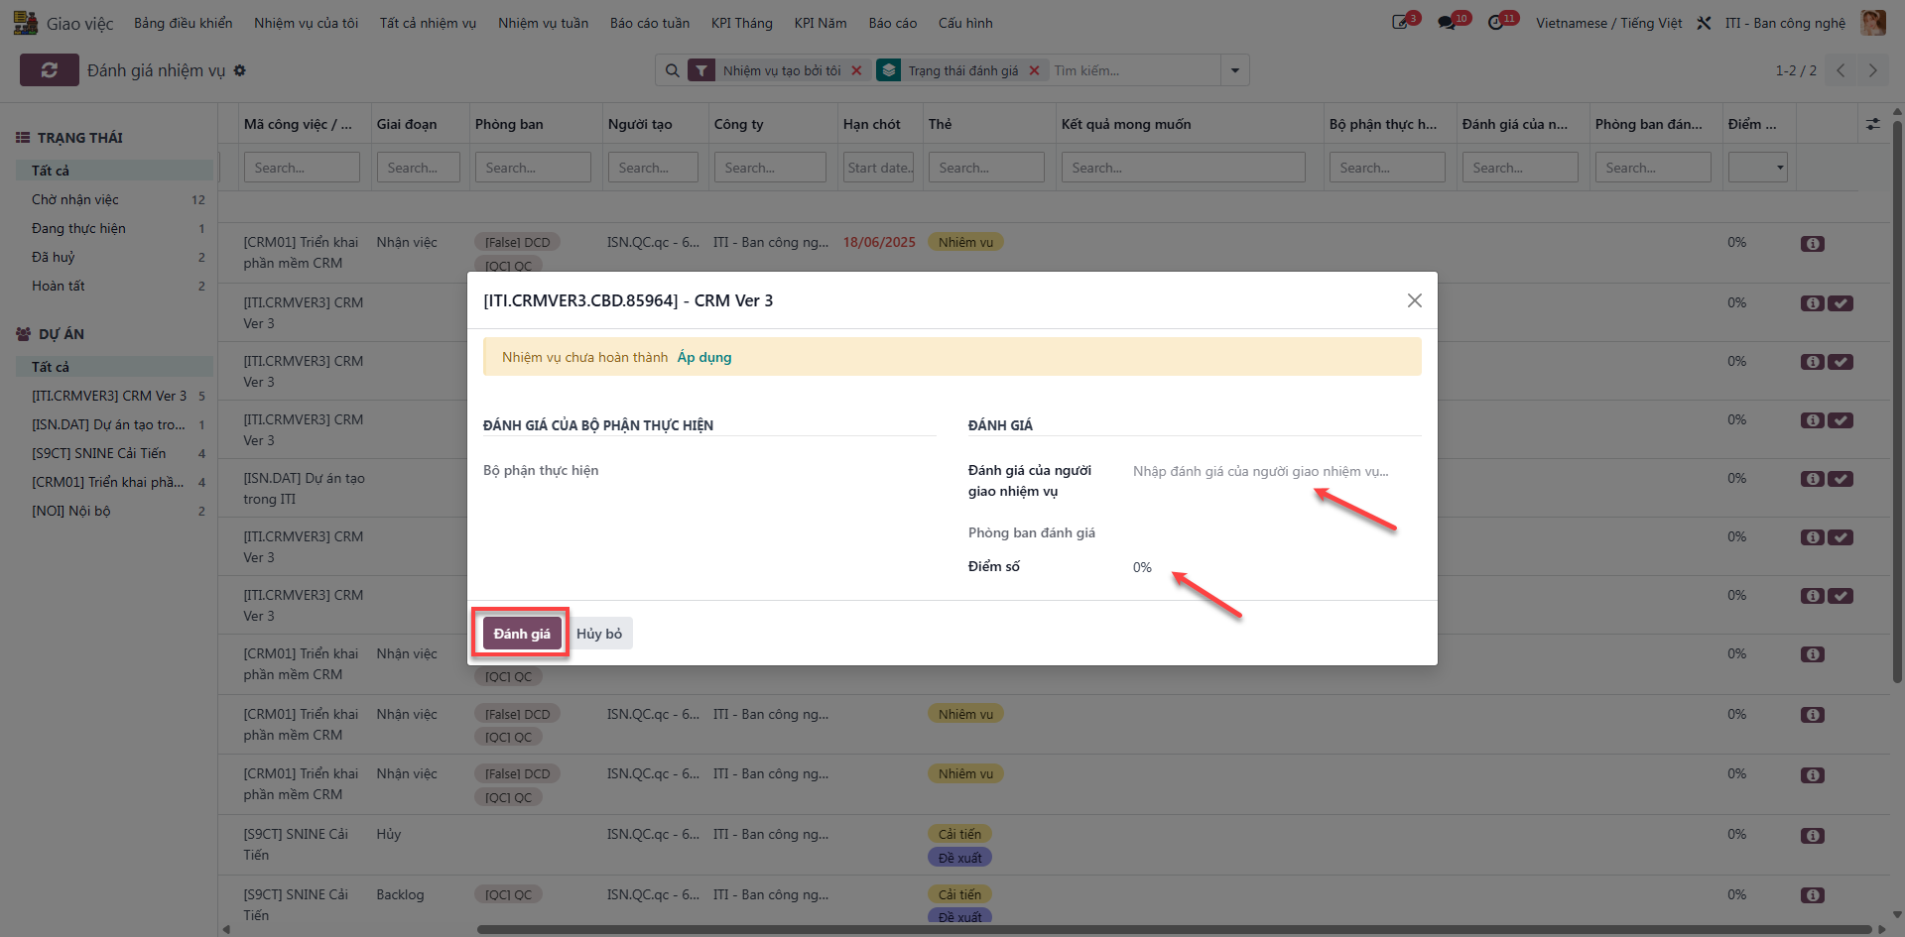Remove the Trạng thái đánh giá group filter

click(x=1034, y=70)
